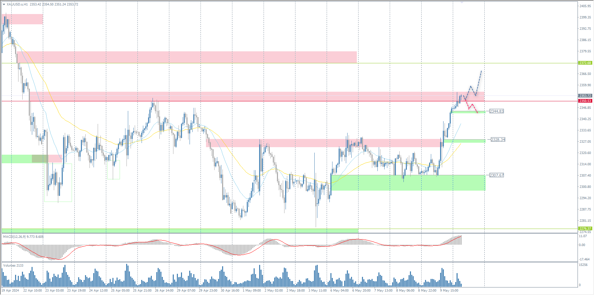Click the 2281.15 price scale value
Viewport: 594px width, 295px height.
click(x=585, y=221)
